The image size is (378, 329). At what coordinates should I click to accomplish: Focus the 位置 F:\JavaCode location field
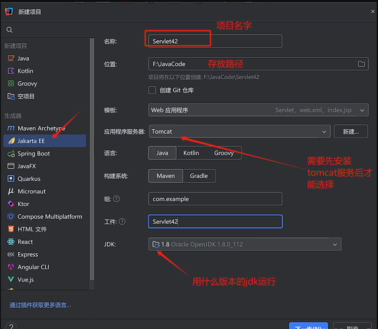coord(258,64)
